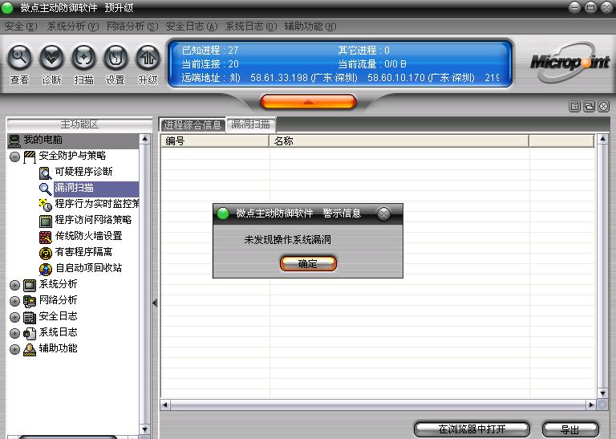This screenshot has height=439, width=616.
Task: Expand the 网络分析 tree node
Action: 14,302
